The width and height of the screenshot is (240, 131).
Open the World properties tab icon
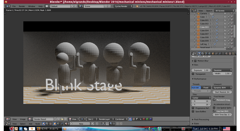tap(209, 53)
